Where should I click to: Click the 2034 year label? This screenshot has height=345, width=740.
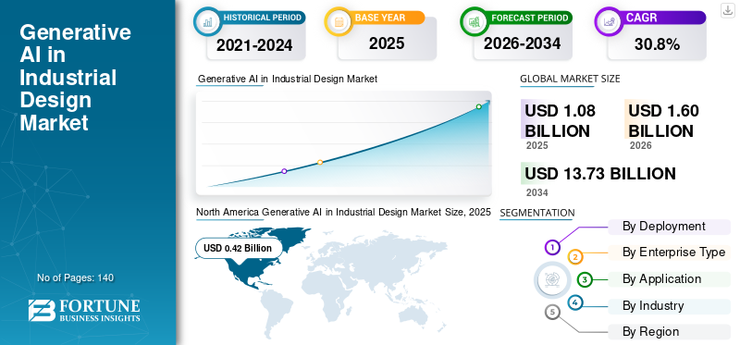[x=537, y=192]
